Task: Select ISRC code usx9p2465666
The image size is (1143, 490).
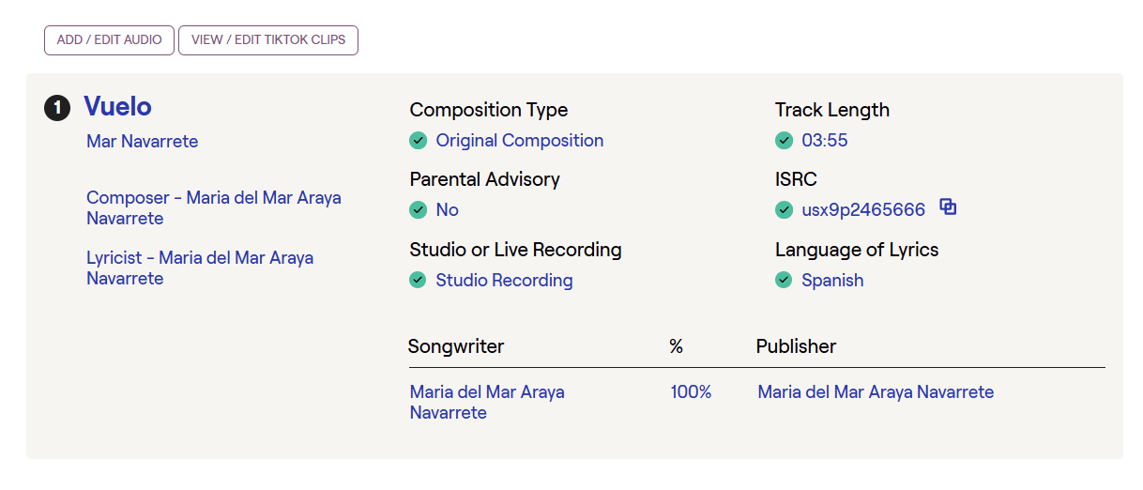Action: tap(863, 210)
